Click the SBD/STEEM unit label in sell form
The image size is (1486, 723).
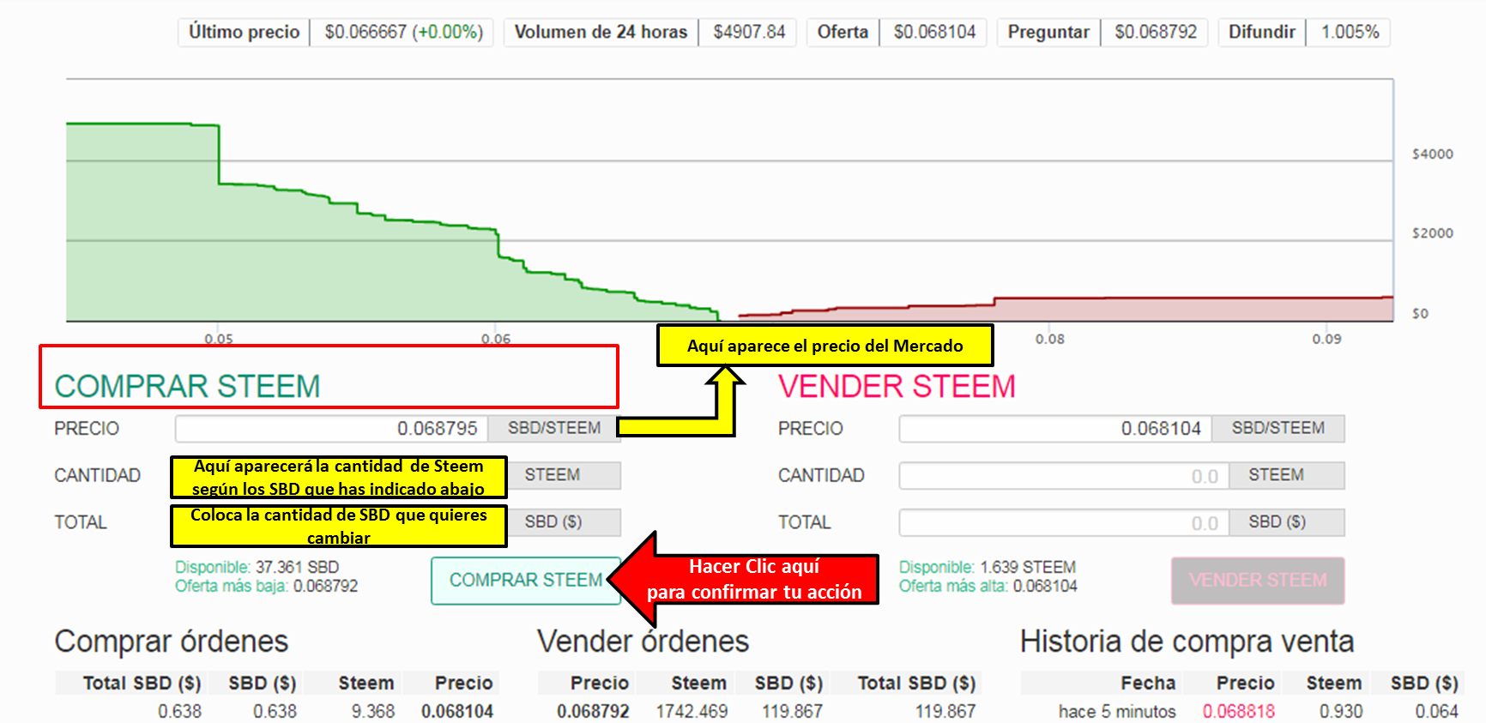1278,428
